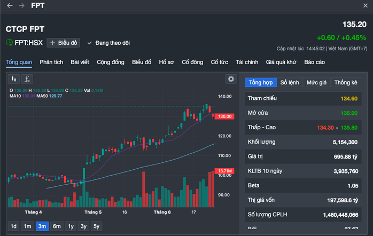Switch to the Tài chính tab
This screenshot has height=236, width=373.
pyautogui.click(x=247, y=62)
